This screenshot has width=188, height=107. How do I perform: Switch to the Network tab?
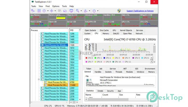(139, 33)
